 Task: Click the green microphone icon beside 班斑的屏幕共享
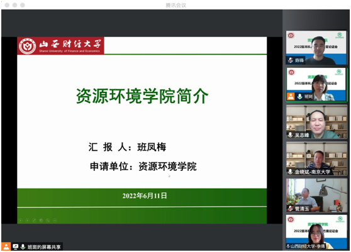click(x=23, y=246)
